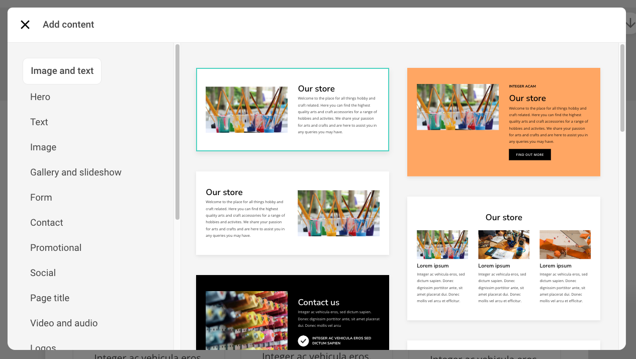
Task: Choose the three-column Our store template
Action: pos(504,258)
